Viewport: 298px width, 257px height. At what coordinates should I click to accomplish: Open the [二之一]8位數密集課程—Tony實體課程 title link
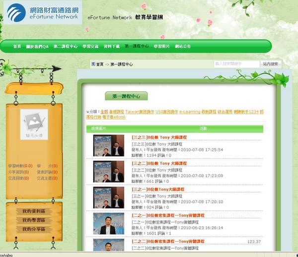[x=168, y=215]
